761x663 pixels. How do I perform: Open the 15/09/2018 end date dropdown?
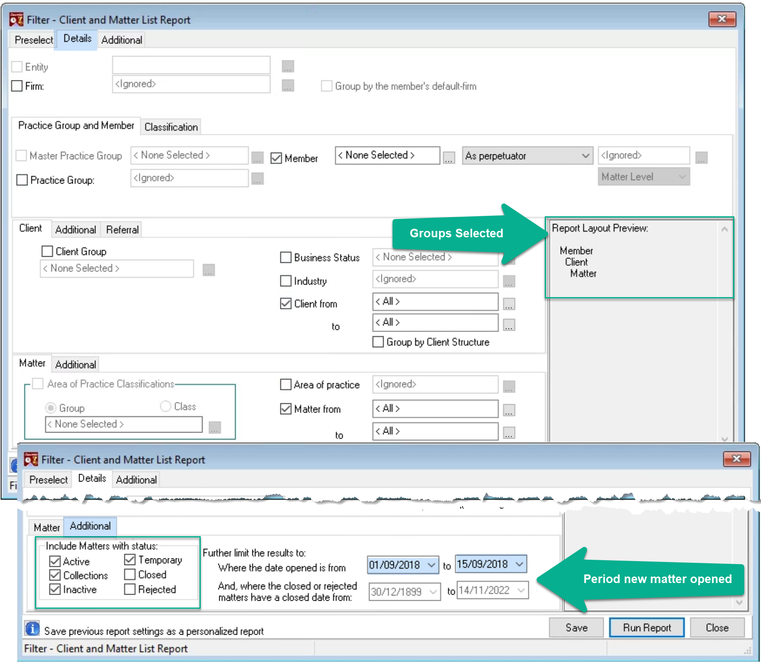pos(519,564)
